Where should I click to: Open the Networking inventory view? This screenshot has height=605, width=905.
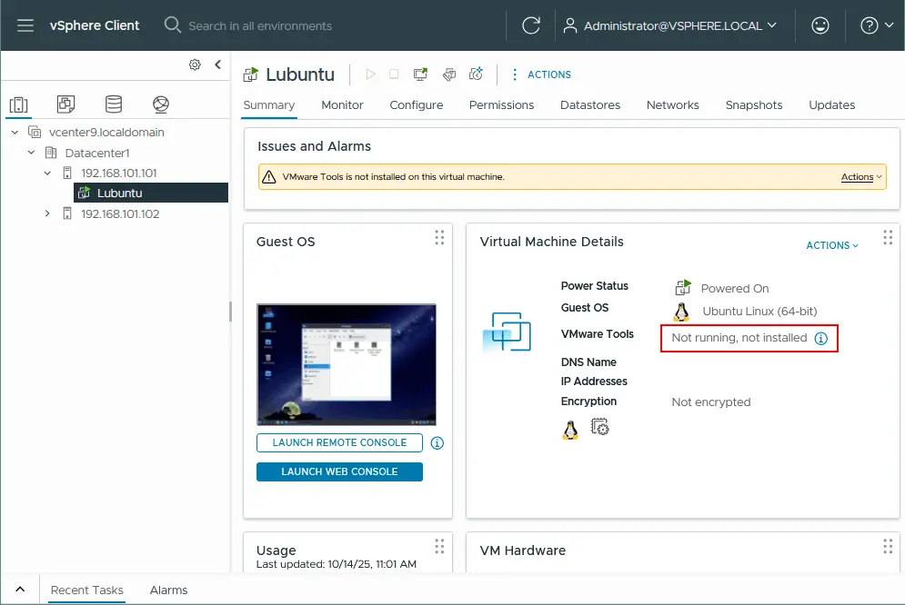coord(161,104)
